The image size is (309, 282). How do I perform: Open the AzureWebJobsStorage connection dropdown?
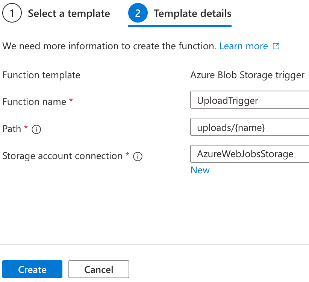(250, 154)
